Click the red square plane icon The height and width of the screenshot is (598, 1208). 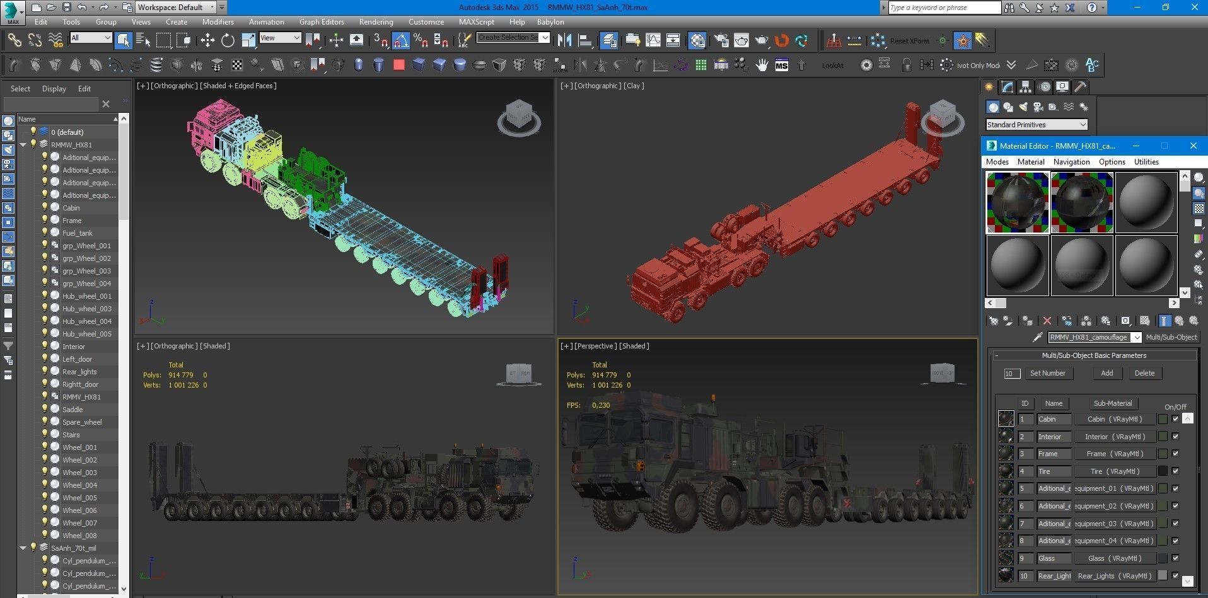coord(398,65)
